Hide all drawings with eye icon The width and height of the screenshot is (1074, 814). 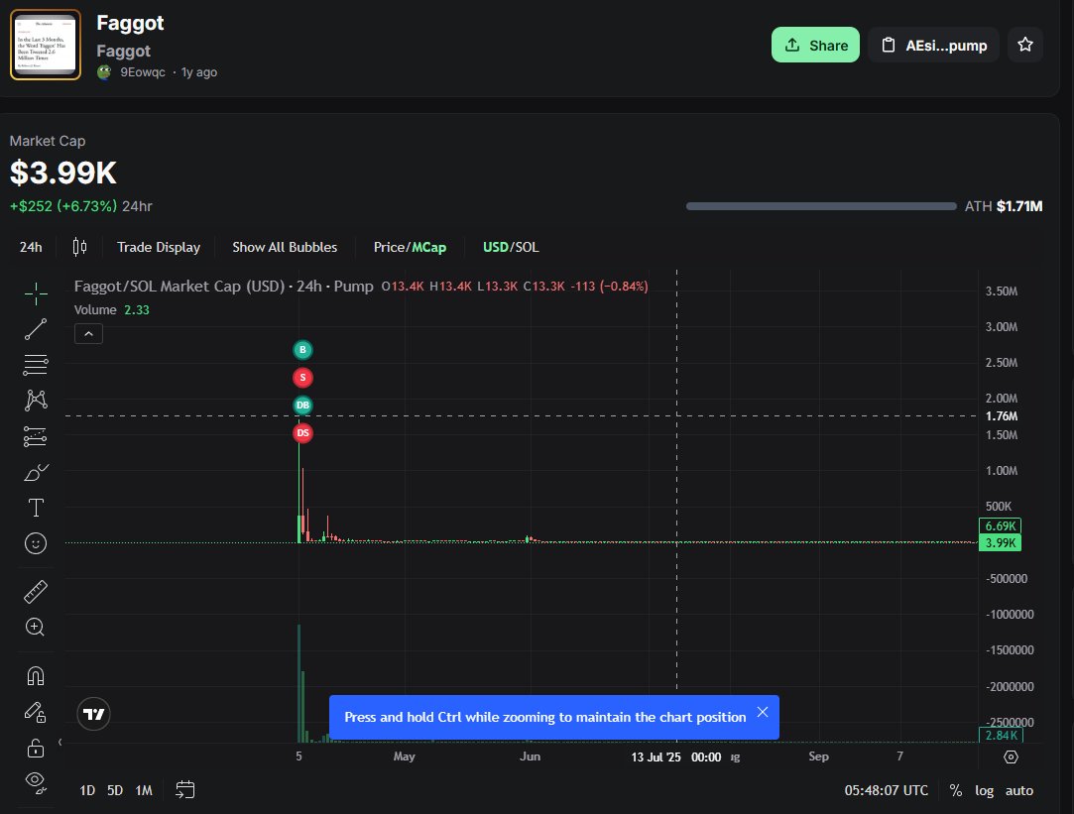point(36,783)
